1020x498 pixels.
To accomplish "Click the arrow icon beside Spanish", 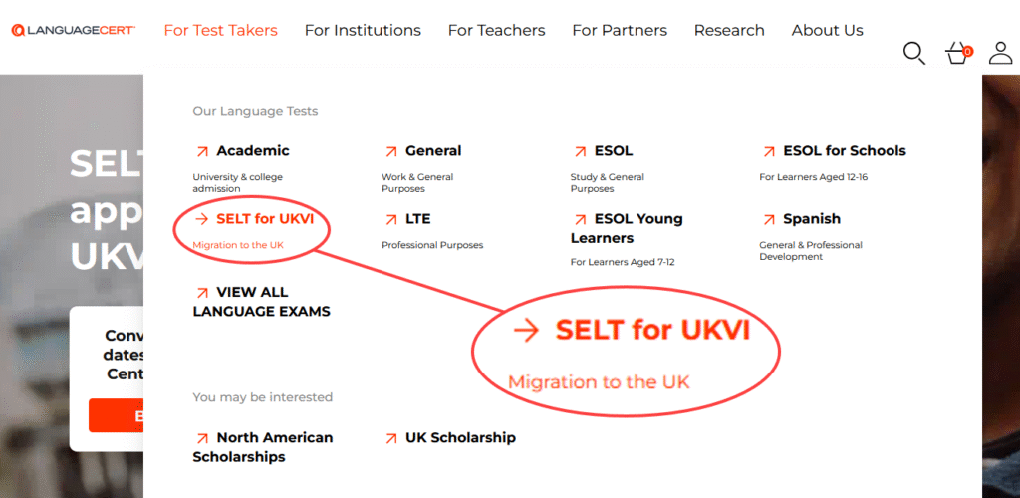I will pyautogui.click(x=769, y=220).
